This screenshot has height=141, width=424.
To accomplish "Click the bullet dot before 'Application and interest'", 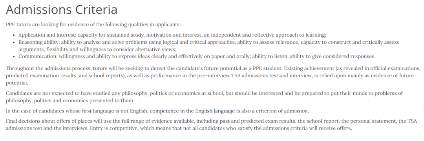I will pos(15,35).
